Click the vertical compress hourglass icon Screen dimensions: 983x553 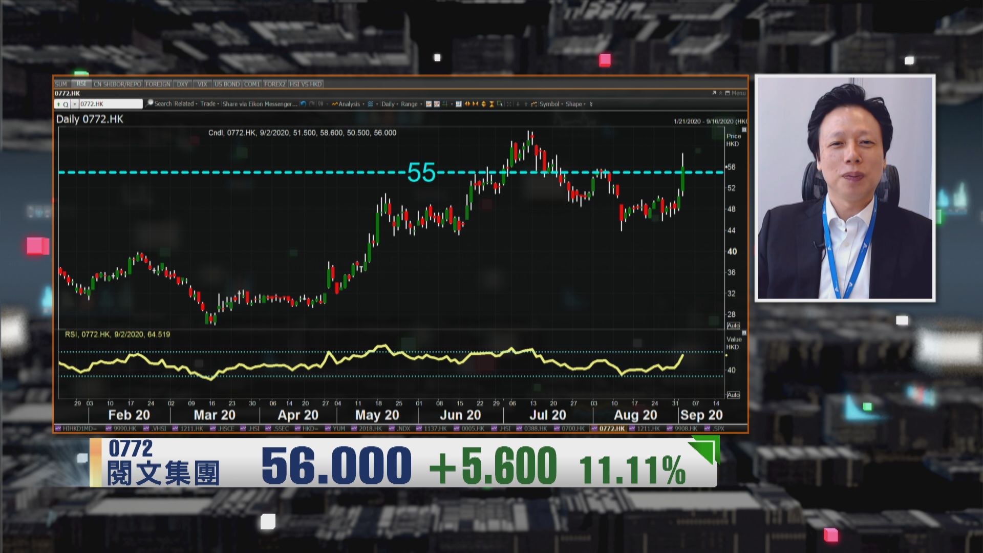491,104
